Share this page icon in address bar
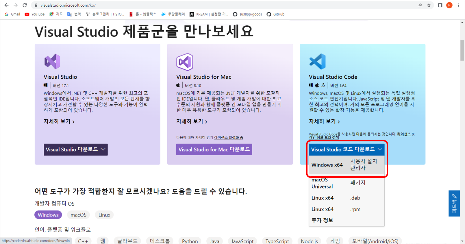The image size is (465, 244). 420,5
